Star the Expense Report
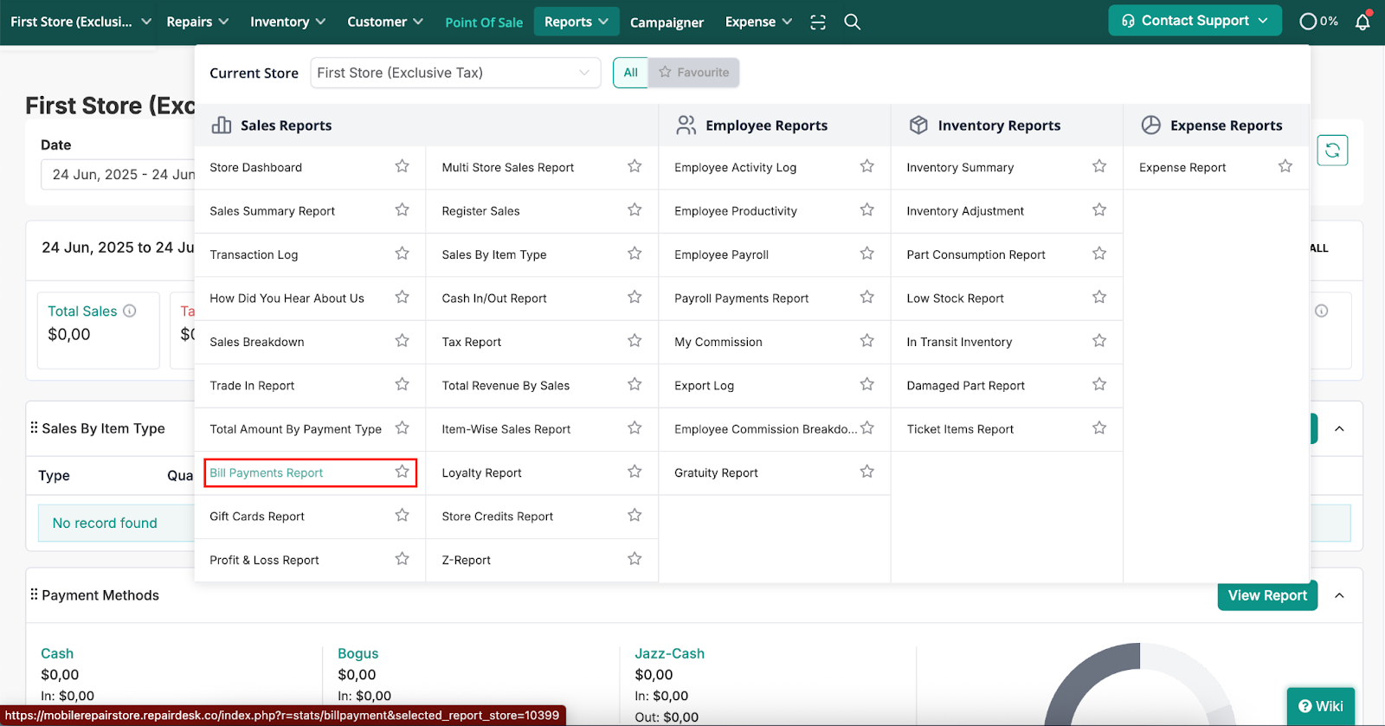This screenshot has width=1385, height=726. coord(1285,166)
